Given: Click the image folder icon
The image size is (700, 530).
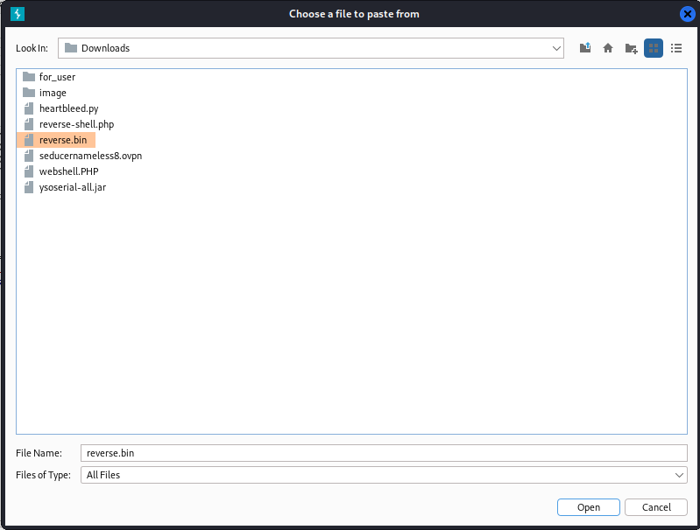Looking at the screenshot, I should (x=29, y=93).
